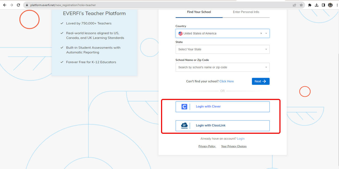Image resolution: width=339 pixels, height=169 pixels.
Task: Open Your Privacy Choices link
Action: [234, 146]
